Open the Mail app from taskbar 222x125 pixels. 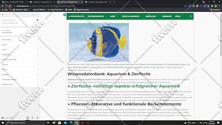click(x=65, y=123)
